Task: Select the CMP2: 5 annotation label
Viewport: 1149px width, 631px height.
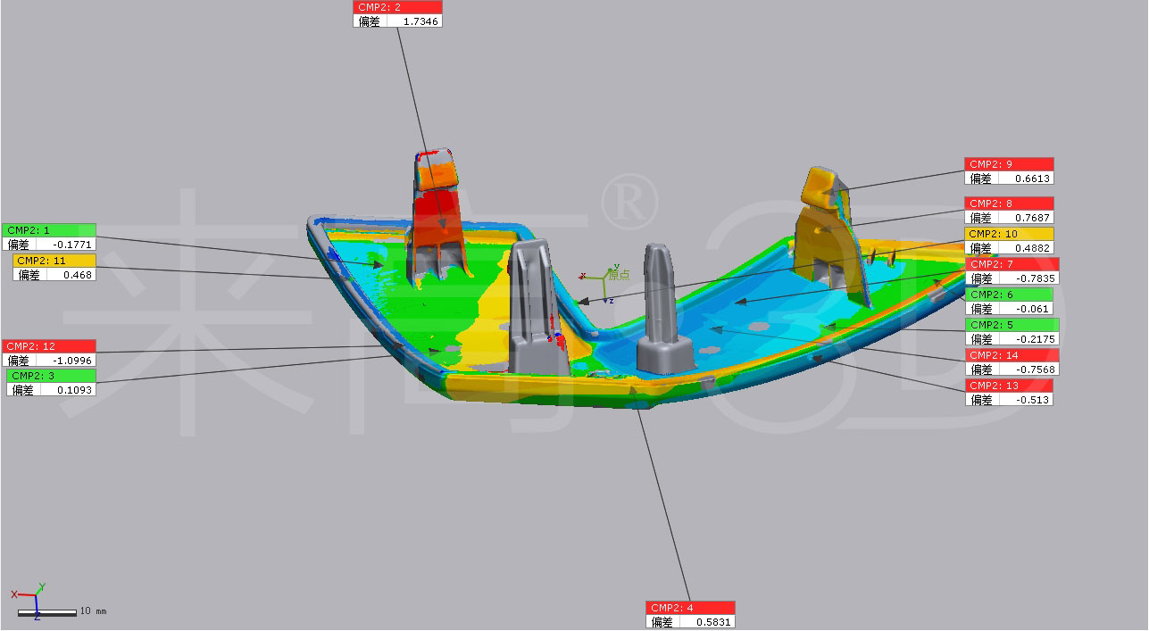Action: tap(1011, 325)
